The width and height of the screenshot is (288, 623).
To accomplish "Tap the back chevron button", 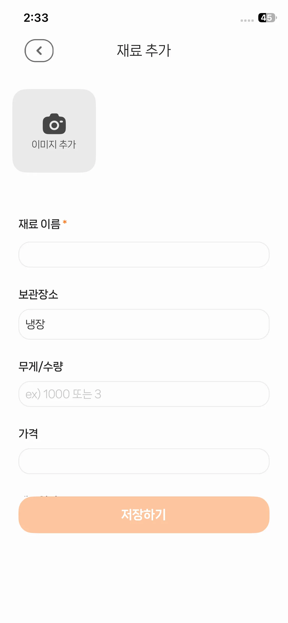I will pyautogui.click(x=39, y=51).
